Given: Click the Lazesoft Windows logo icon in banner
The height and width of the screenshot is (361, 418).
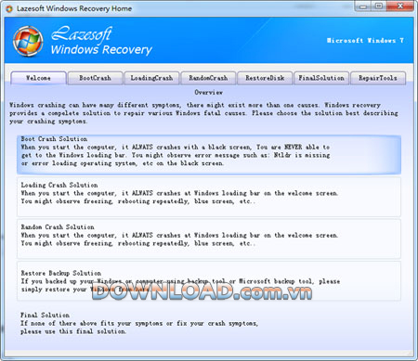Looking at the screenshot, I should [x=28, y=41].
